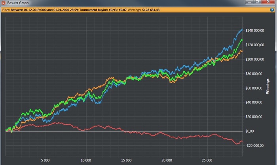Click the $120 000,00 axis label

tap(255, 45)
